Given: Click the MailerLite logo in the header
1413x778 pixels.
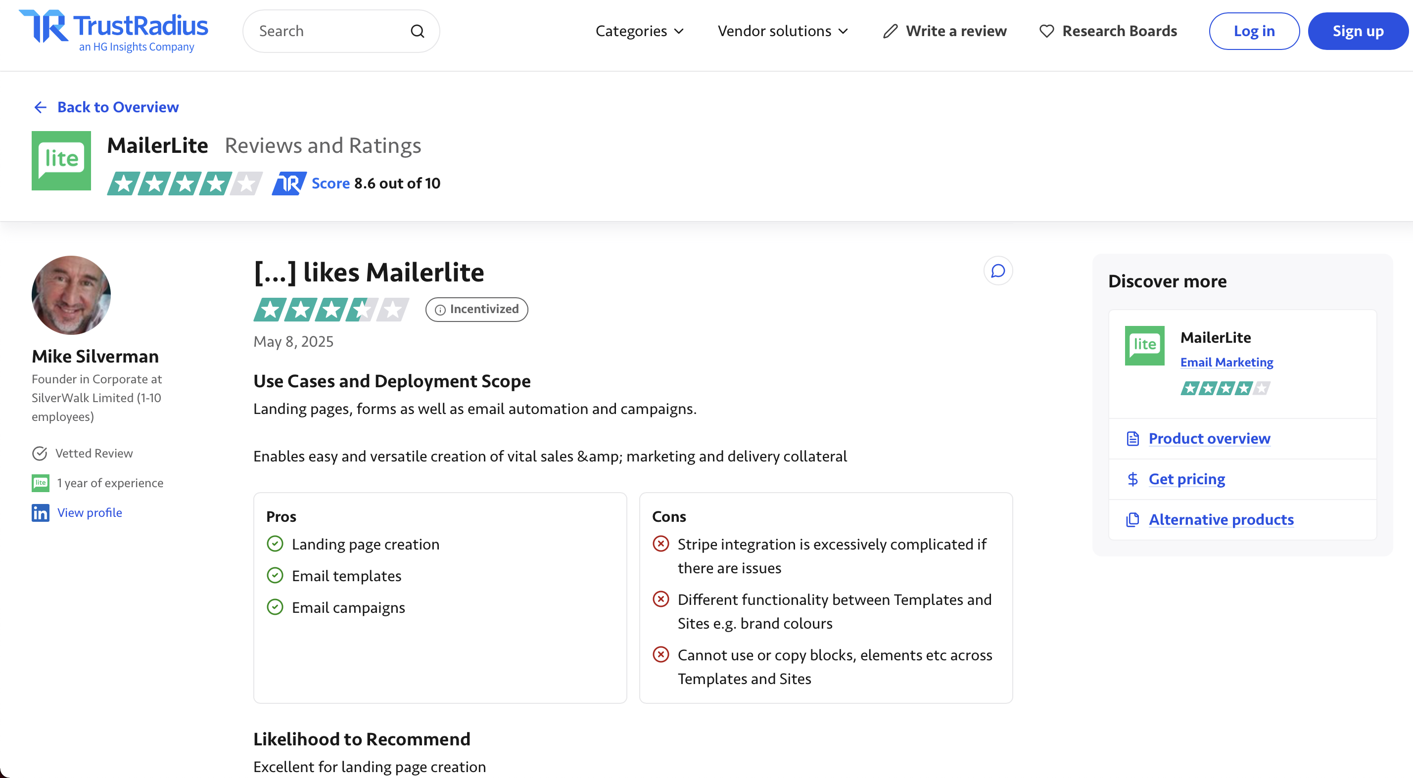Looking at the screenshot, I should [x=61, y=161].
